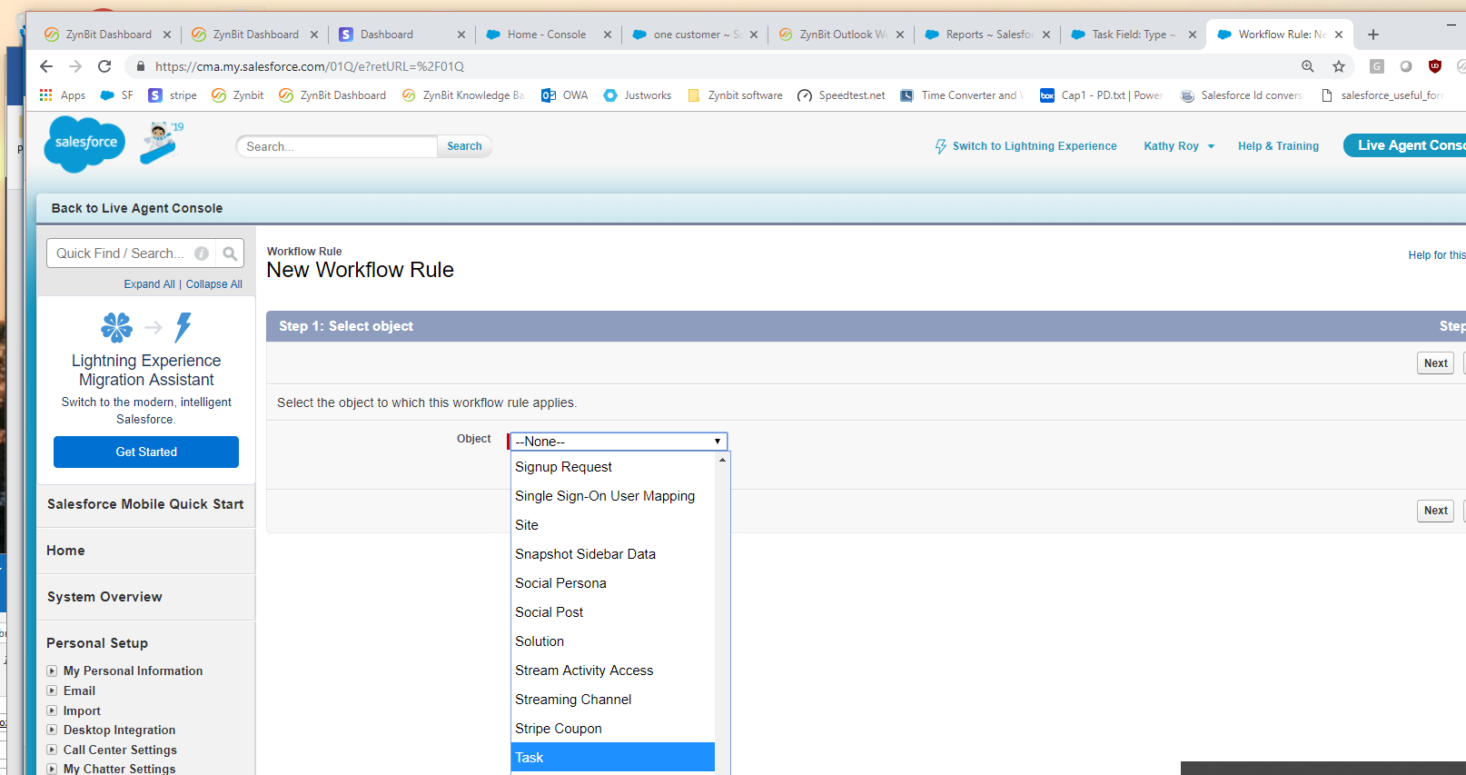This screenshot has width=1466, height=775.
Task: Go forward in browser history
Action: point(75,66)
